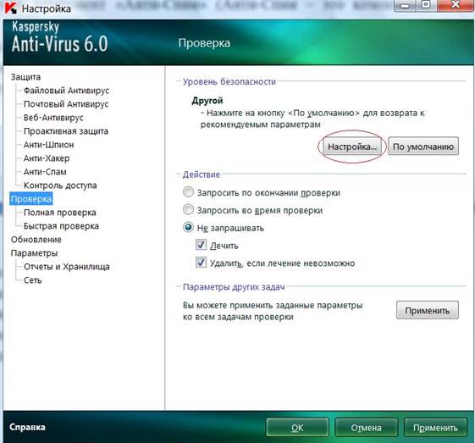Click Отмена to cancel changes
The width and height of the screenshot is (475, 443).
click(367, 428)
